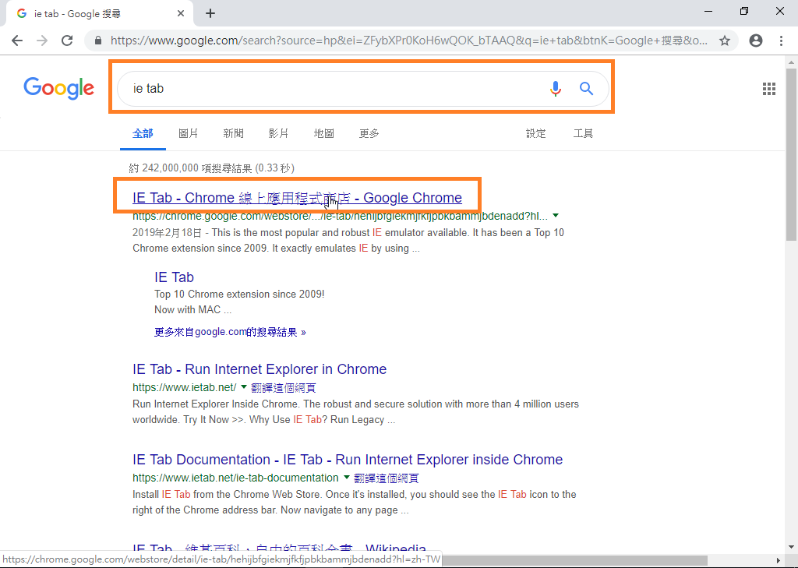Image resolution: width=798 pixels, height=568 pixels.
Task: Open 'IE Tab - Run Internet Explorer in Chrome'
Action: point(260,369)
